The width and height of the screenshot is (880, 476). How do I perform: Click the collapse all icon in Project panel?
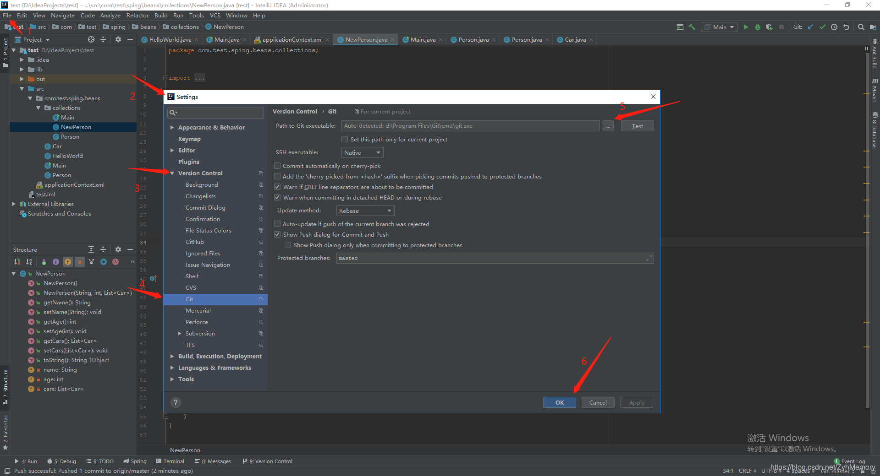103,39
